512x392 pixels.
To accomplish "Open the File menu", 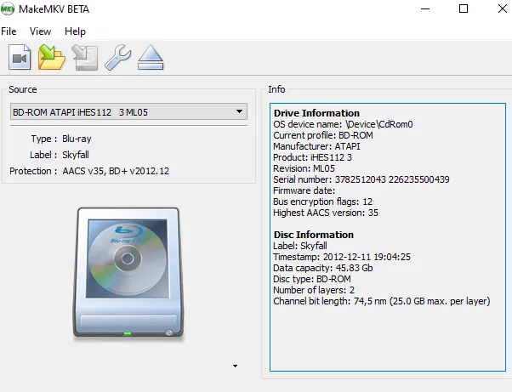I will click(x=9, y=31).
